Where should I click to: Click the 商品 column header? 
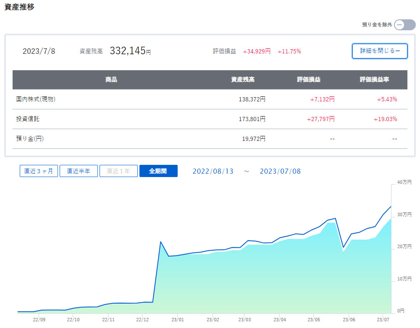click(111, 79)
